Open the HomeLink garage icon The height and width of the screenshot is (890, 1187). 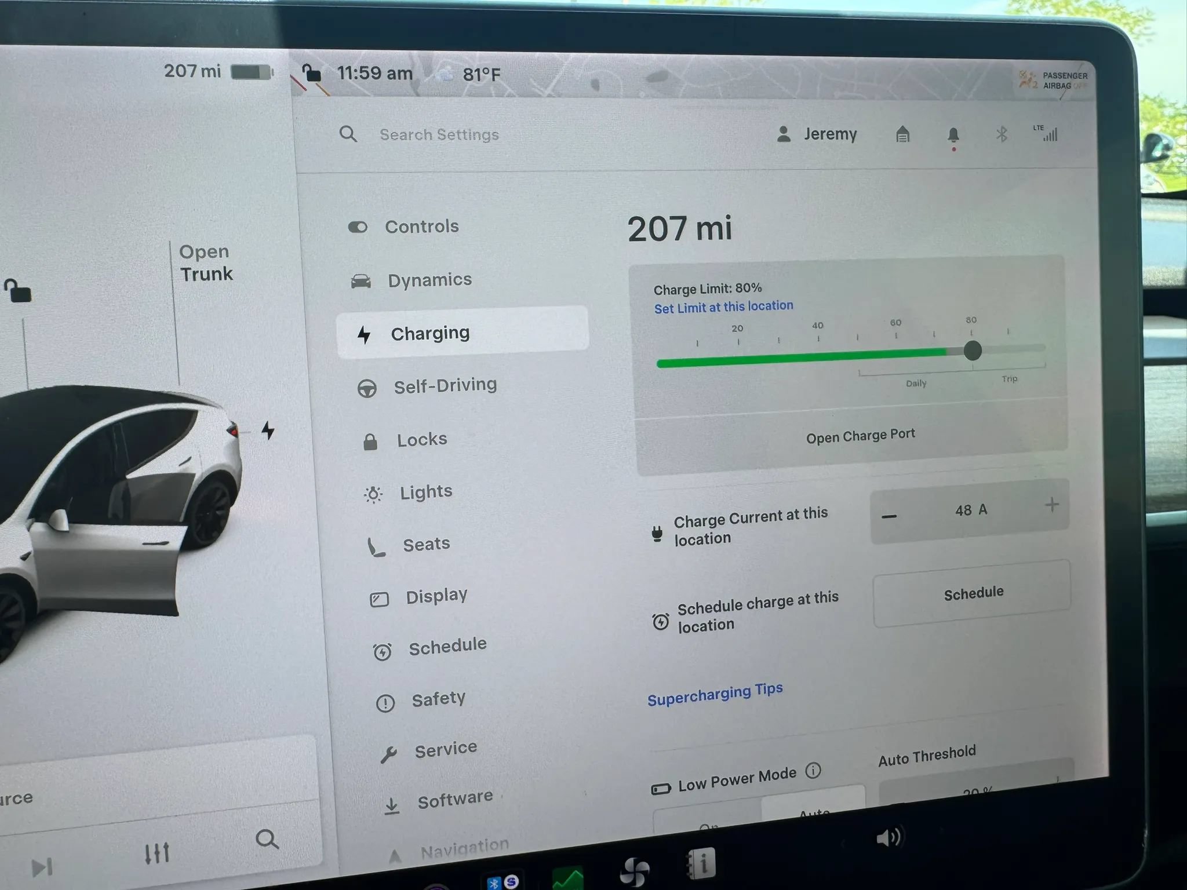902,134
